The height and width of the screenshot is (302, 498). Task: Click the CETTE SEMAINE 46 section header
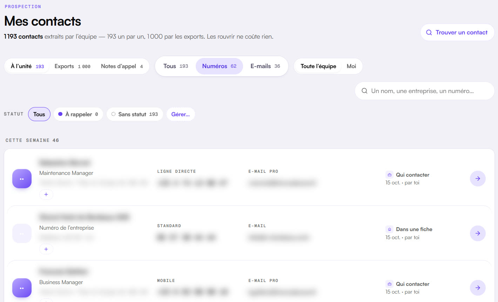pyautogui.click(x=32, y=140)
